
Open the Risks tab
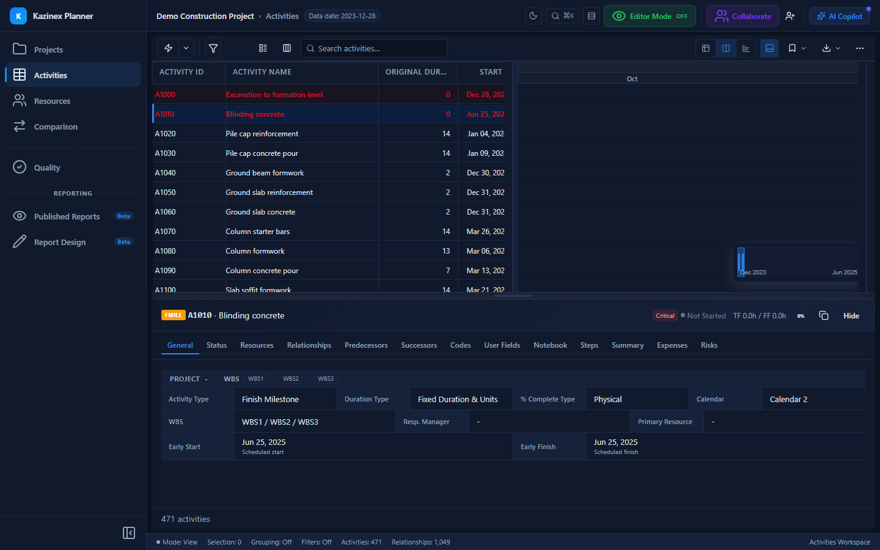pos(710,345)
